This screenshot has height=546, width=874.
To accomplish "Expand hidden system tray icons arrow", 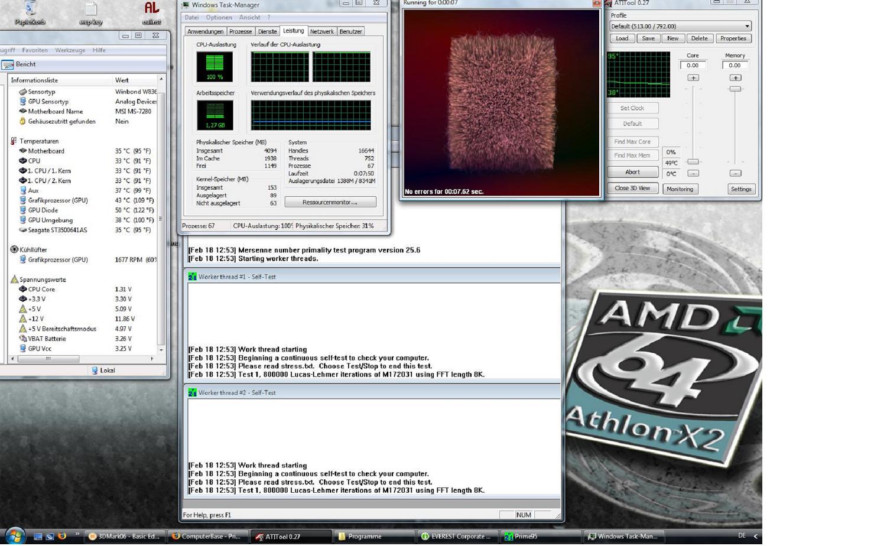I will coord(755,537).
